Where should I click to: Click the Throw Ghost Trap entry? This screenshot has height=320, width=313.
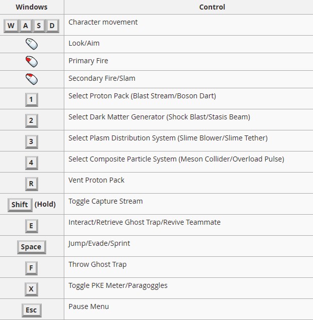point(97,264)
